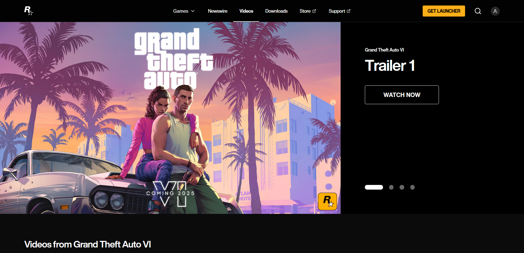Go to the Newswire page

coord(218,11)
